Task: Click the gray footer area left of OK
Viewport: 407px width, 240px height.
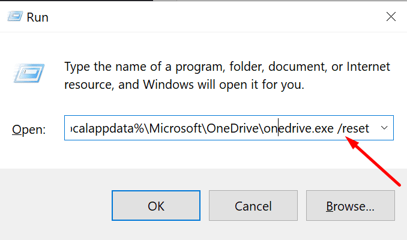Action: click(x=54, y=206)
